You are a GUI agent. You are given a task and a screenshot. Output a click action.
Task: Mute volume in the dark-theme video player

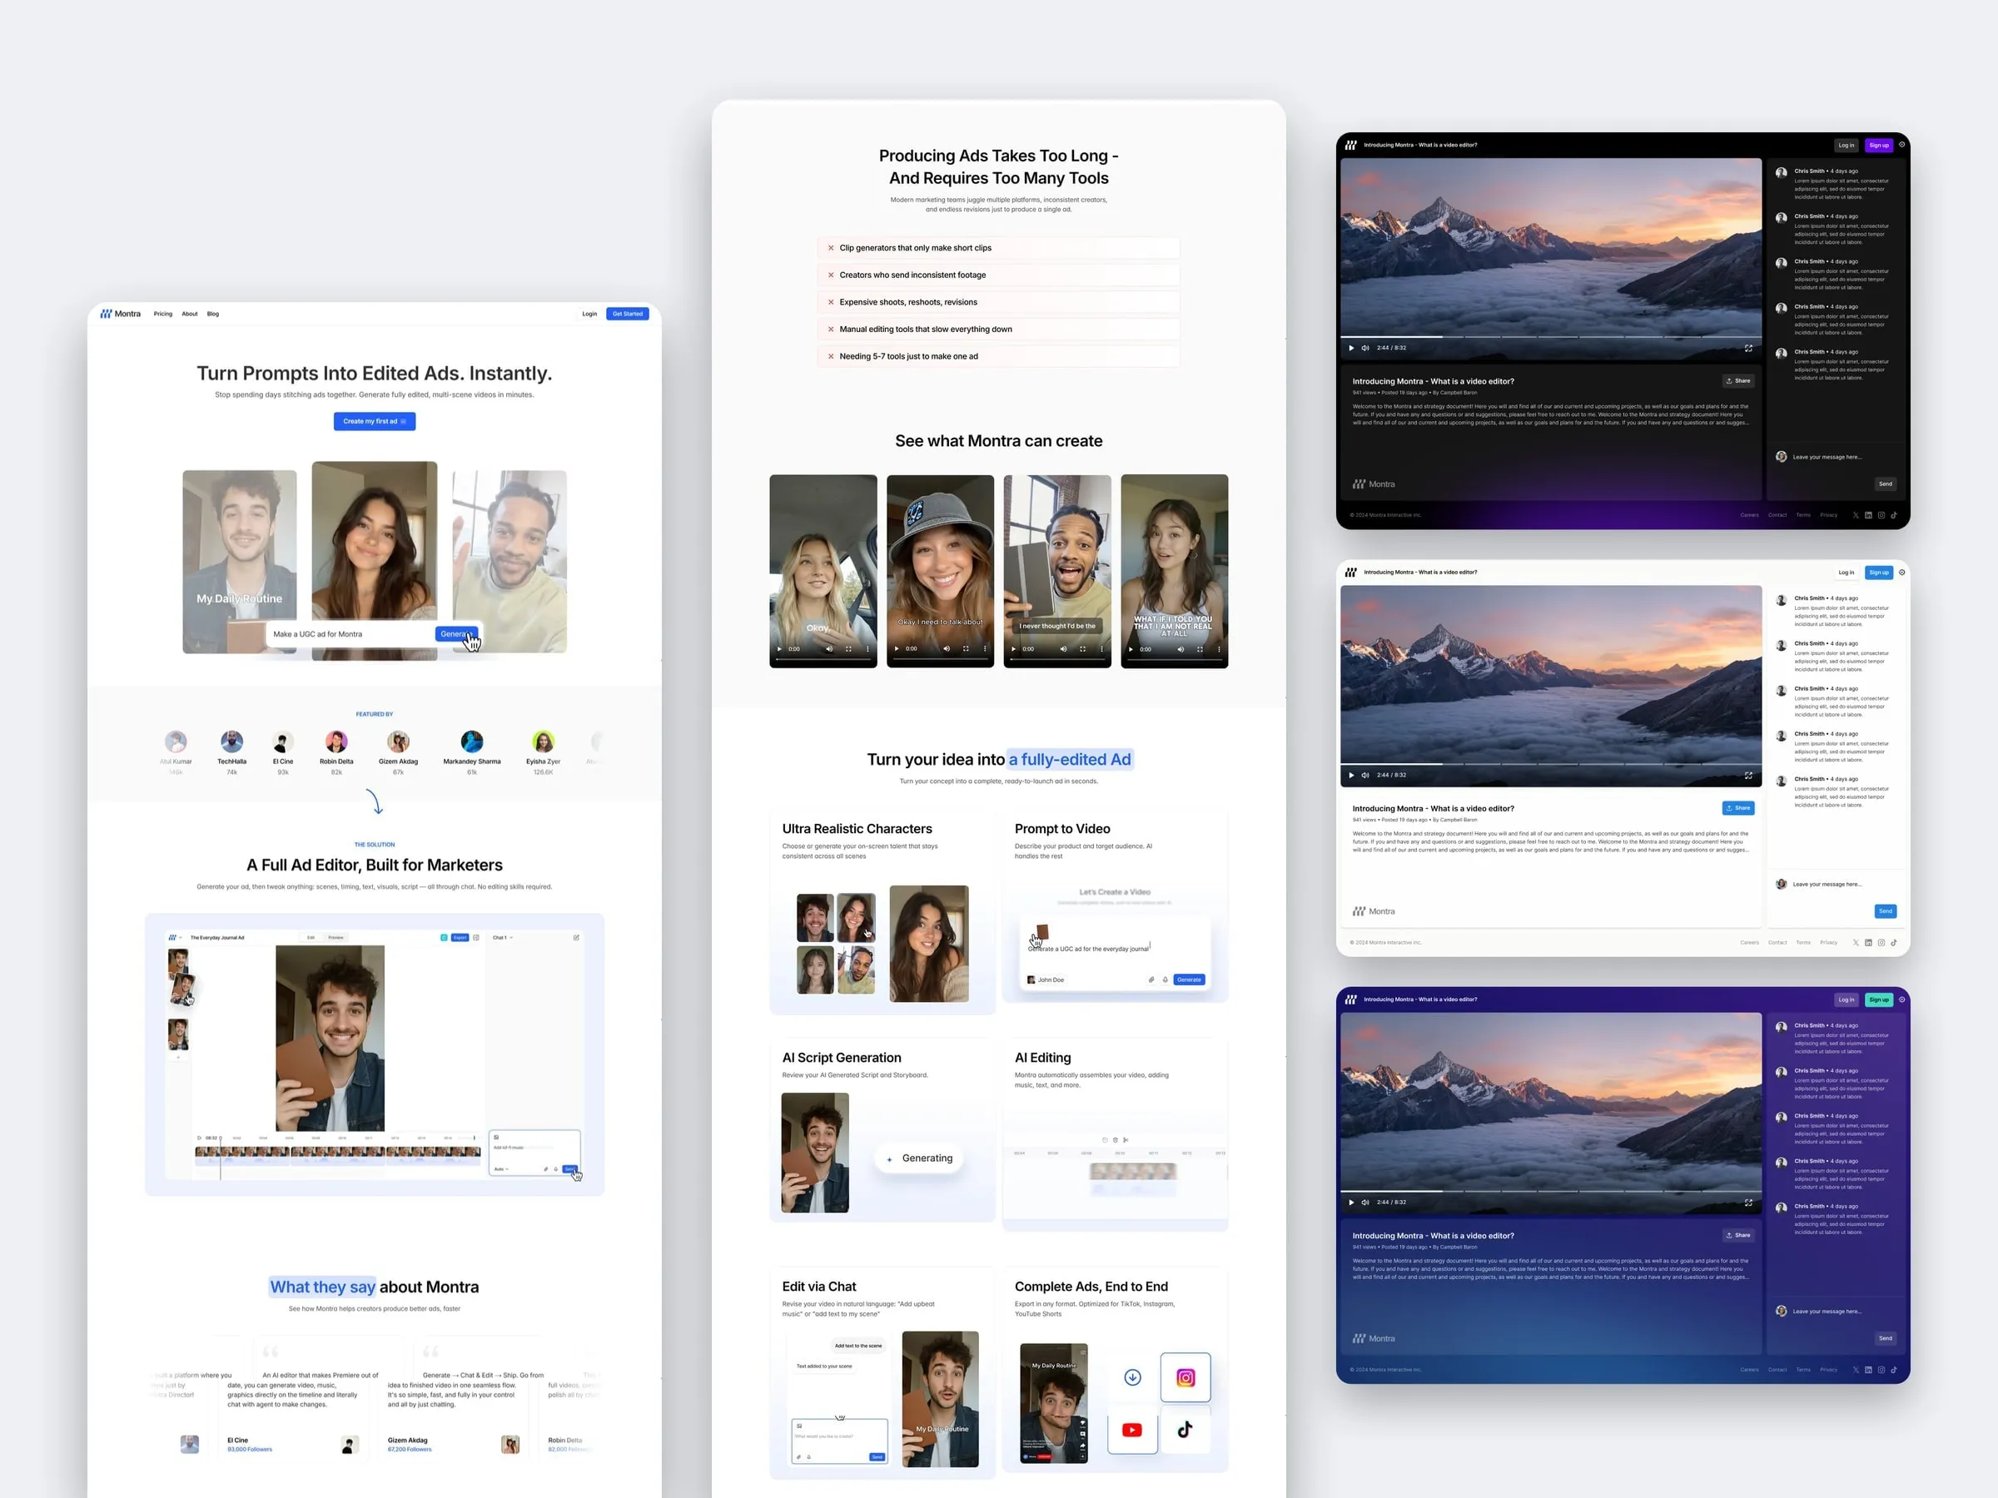1364,348
